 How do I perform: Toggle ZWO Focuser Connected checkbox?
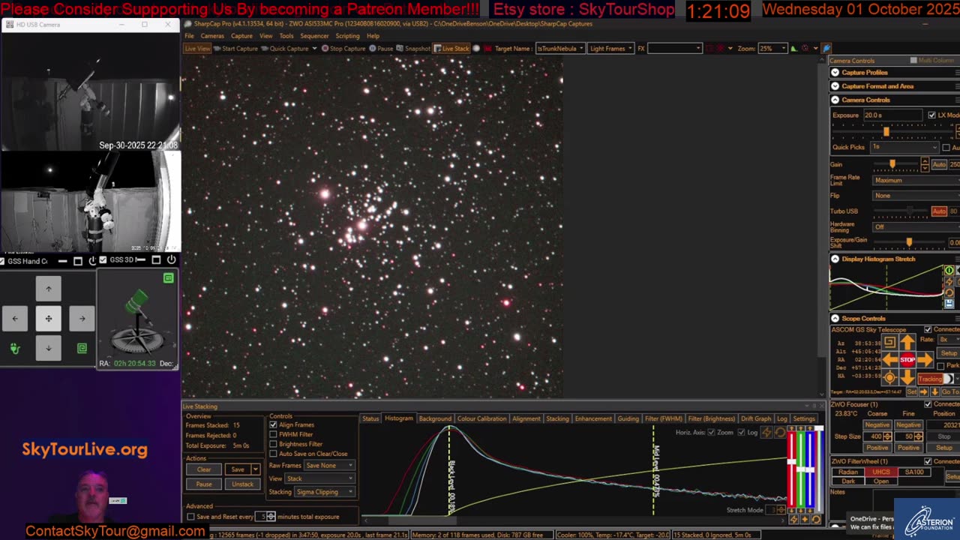tap(928, 404)
